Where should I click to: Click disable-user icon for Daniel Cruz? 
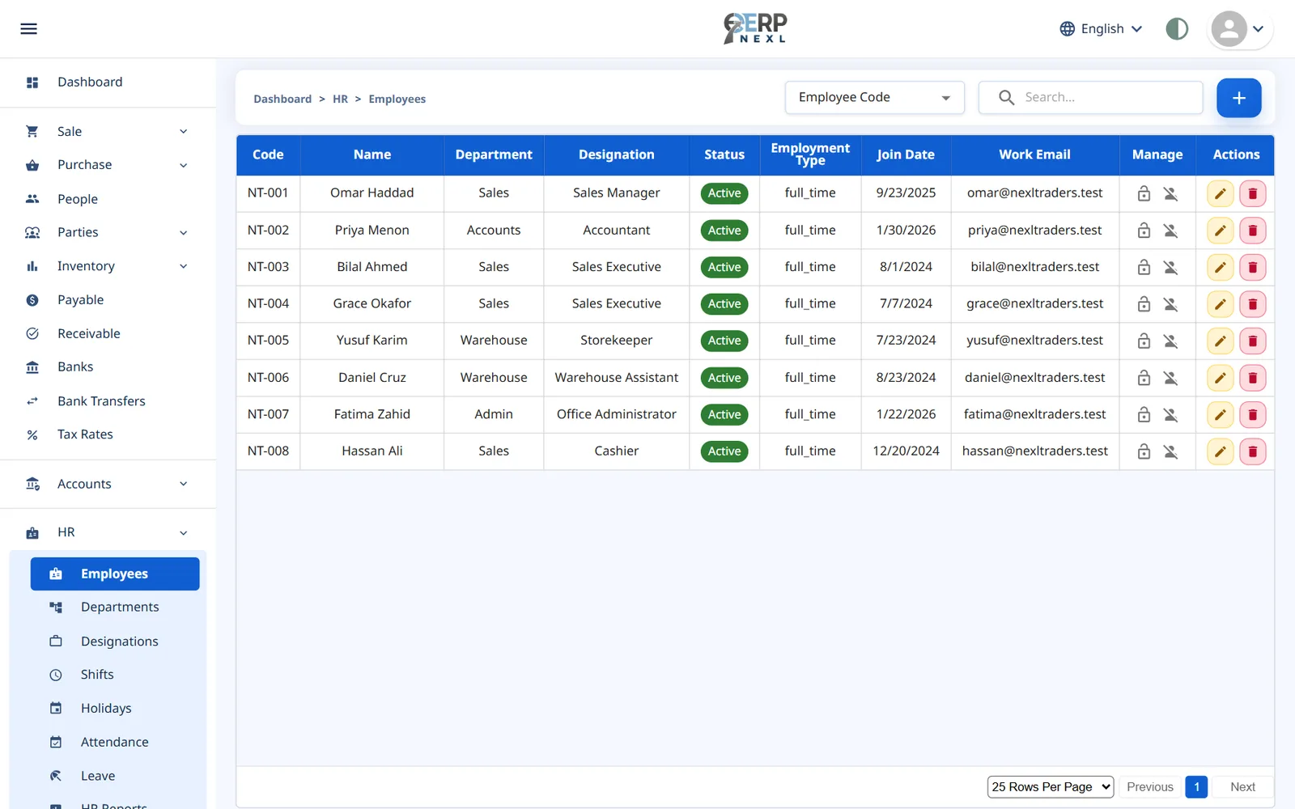click(x=1170, y=378)
